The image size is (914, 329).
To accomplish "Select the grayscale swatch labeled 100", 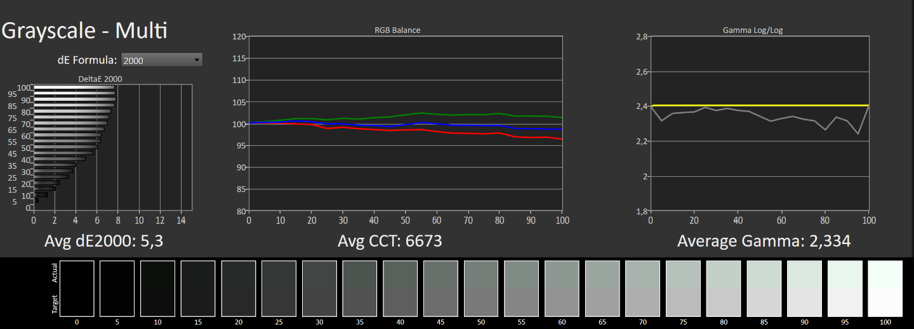I will pos(886,288).
